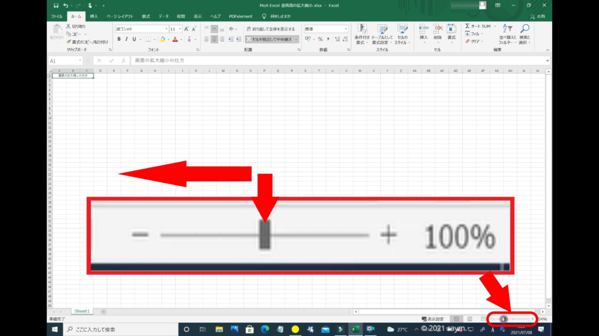Click the add new sheet plus icon

(x=104, y=311)
